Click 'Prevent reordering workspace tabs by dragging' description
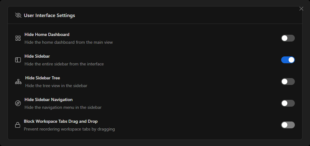This screenshot has height=146, width=310. [x=69, y=129]
